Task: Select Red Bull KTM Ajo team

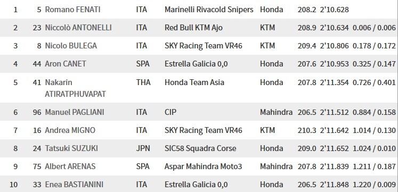Action: (x=193, y=28)
